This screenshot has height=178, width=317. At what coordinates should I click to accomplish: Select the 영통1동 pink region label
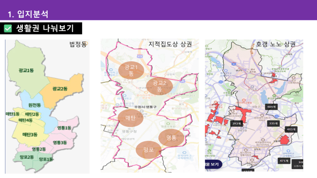64,128
